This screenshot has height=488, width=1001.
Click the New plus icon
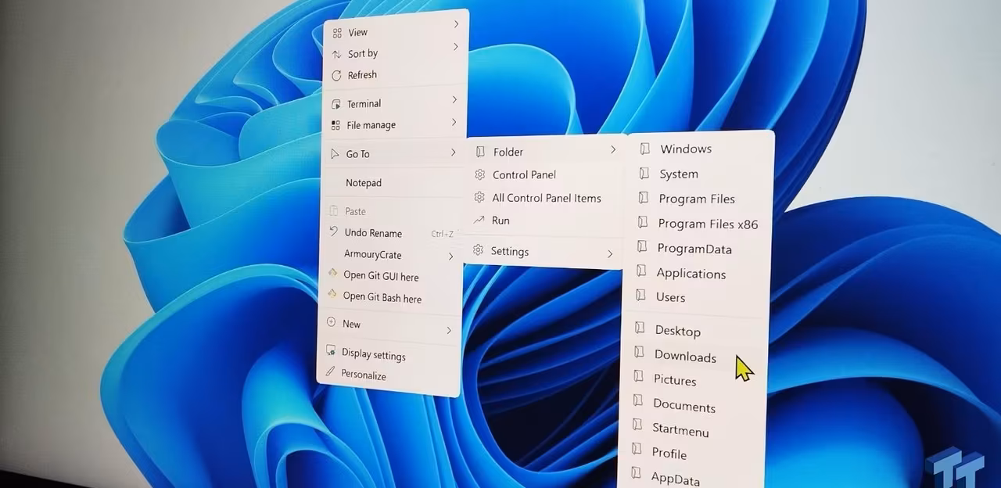(x=332, y=322)
